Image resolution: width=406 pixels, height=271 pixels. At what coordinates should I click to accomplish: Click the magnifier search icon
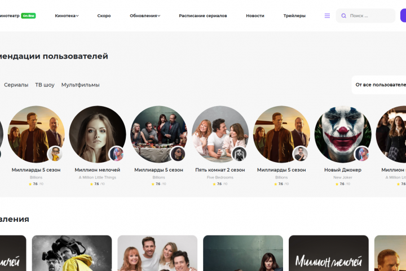point(343,16)
